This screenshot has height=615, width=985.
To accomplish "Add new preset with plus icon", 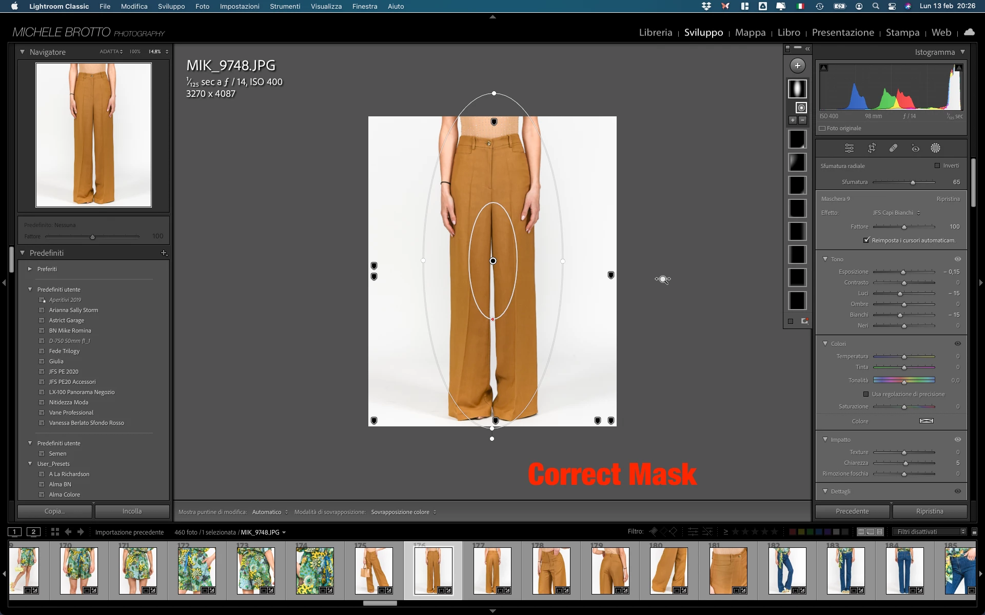I will (164, 253).
